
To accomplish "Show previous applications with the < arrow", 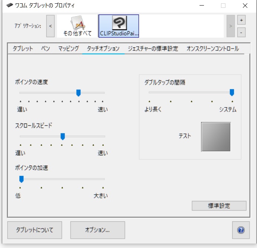I will (50, 26).
